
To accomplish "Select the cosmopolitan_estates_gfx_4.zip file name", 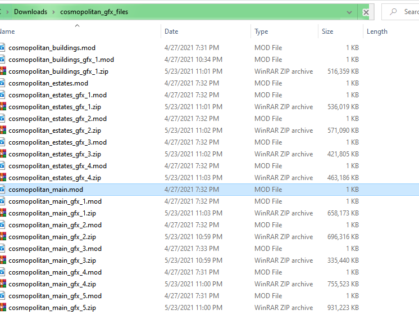I will (55, 178).
